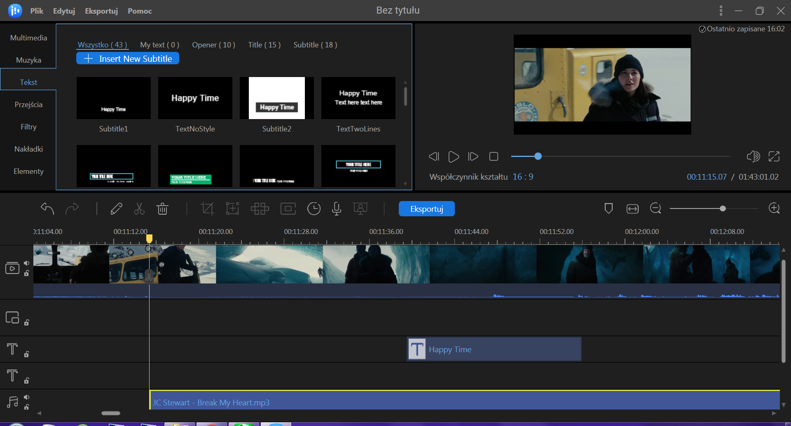Step to previous frame in preview
The width and height of the screenshot is (791, 426).
point(434,157)
